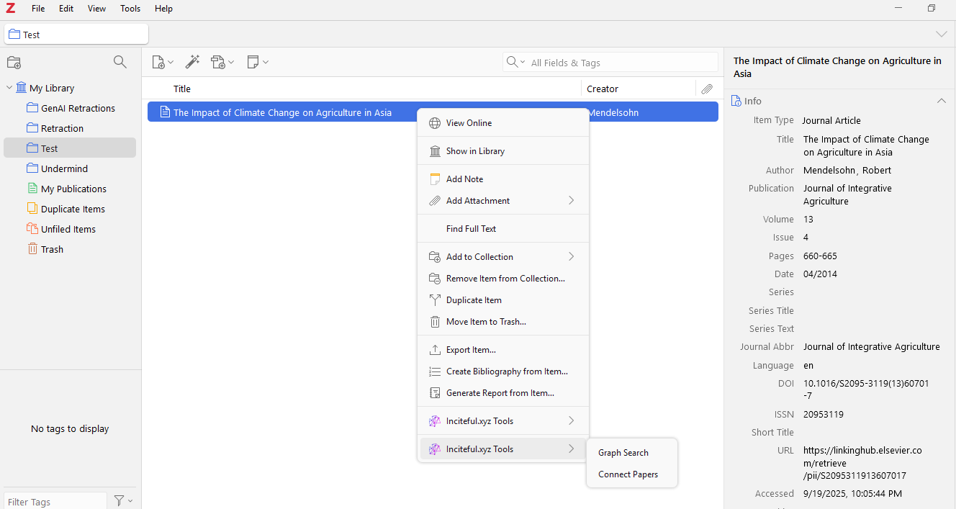This screenshot has height=509, width=956.
Task: Click the Language value en
Action: tap(808, 366)
